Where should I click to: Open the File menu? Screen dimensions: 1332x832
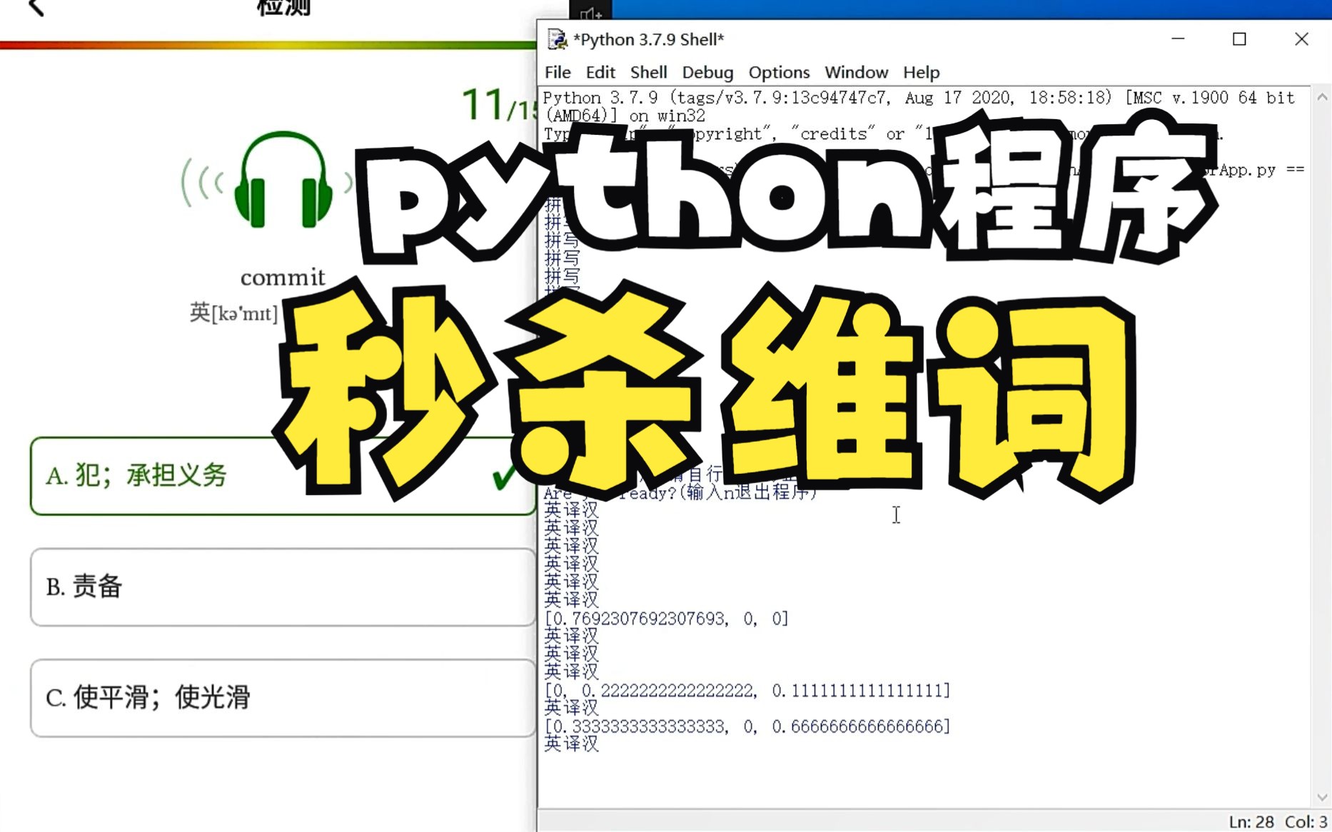[x=557, y=72]
